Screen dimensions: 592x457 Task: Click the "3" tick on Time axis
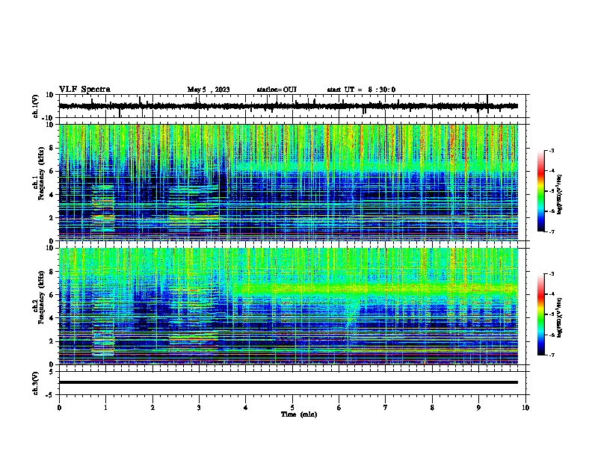(x=199, y=408)
